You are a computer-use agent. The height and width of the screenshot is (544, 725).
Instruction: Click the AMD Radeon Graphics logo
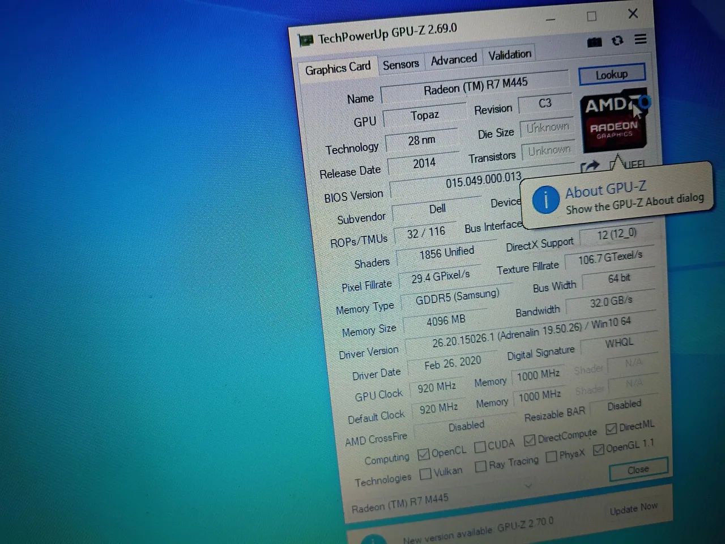[614, 121]
